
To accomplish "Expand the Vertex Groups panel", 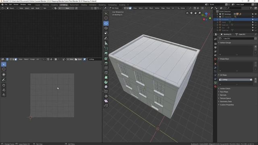I will tap(225, 43).
